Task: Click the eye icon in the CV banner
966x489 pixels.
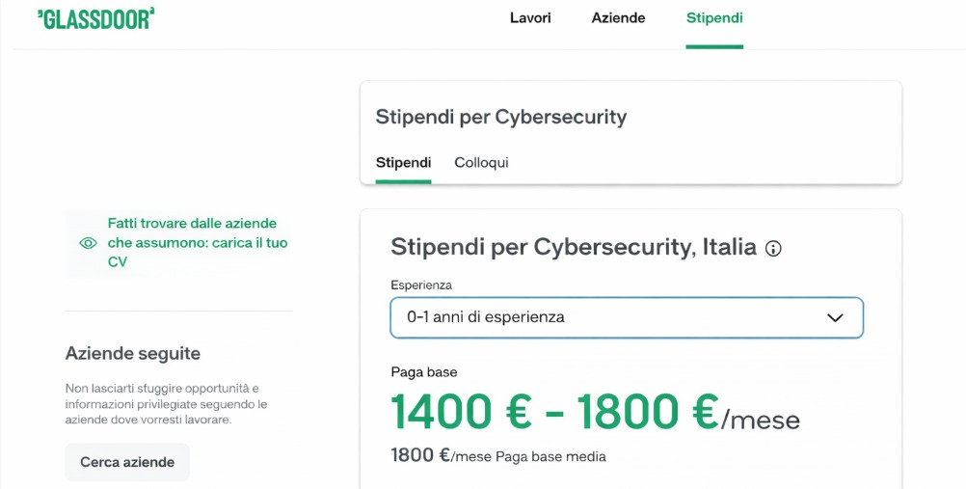Action: (89, 243)
